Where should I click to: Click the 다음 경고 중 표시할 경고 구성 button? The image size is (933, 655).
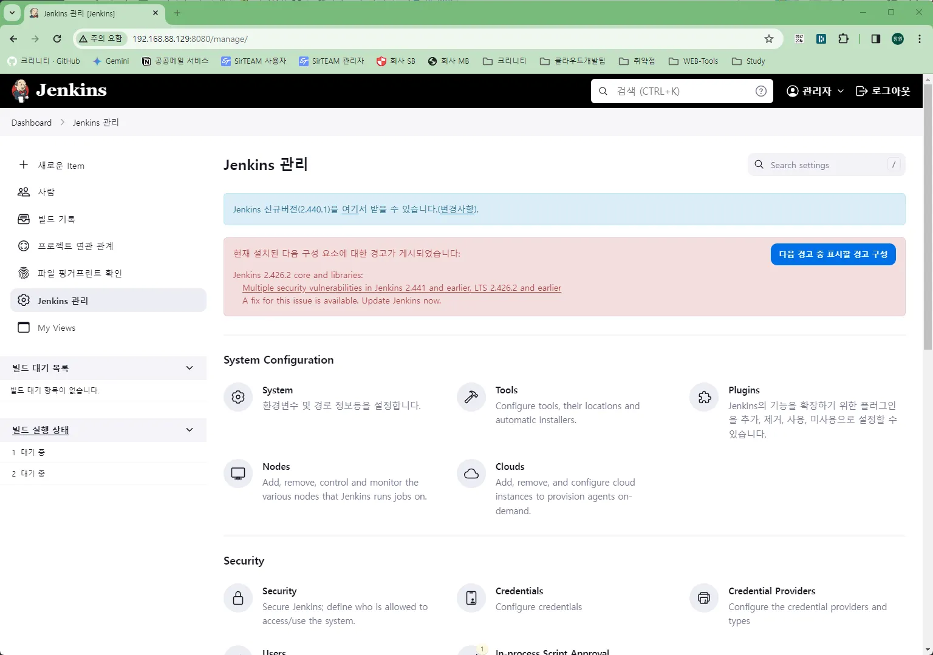click(833, 254)
